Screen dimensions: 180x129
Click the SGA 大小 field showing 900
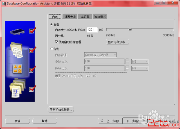click(x=104, y=61)
